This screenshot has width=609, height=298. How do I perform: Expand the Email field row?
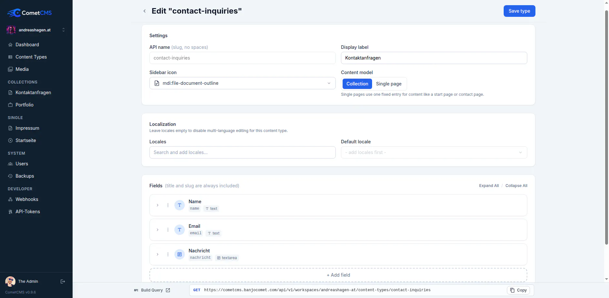[x=158, y=230]
